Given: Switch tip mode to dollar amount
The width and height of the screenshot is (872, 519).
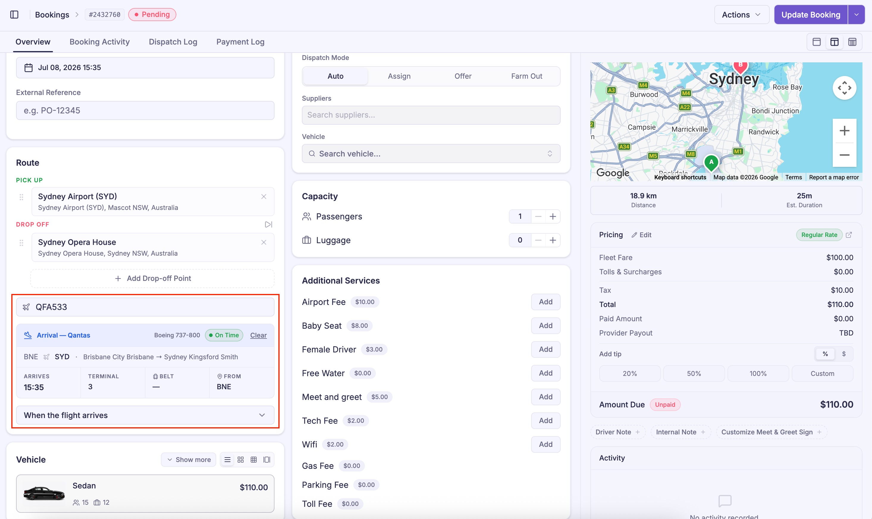Looking at the screenshot, I should click(844, 354).
